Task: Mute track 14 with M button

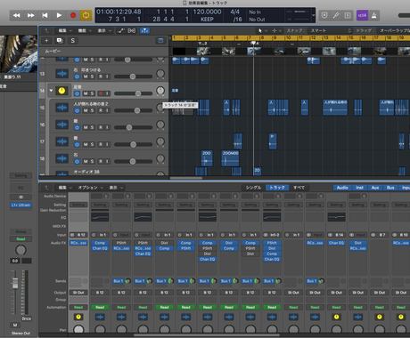Action: 86,93
